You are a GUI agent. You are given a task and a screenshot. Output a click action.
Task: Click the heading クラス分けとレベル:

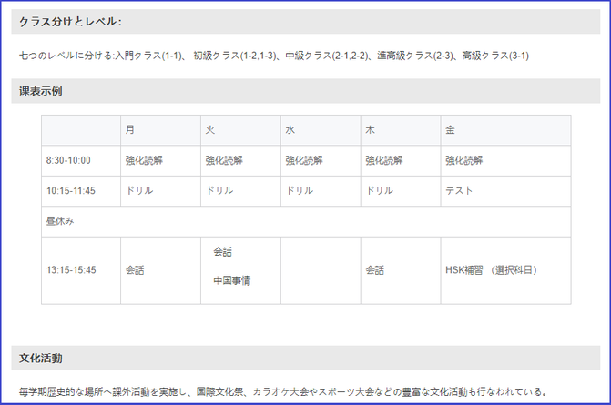pos(70,22)
